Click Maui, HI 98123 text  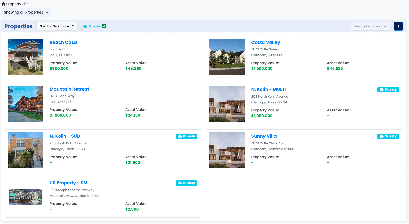61,55
